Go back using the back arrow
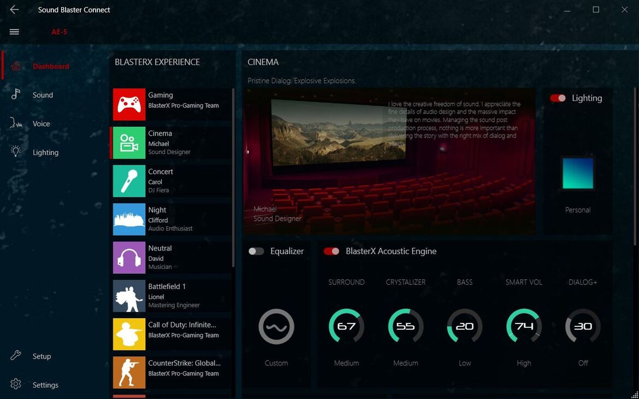 click(x=14, y=9)
